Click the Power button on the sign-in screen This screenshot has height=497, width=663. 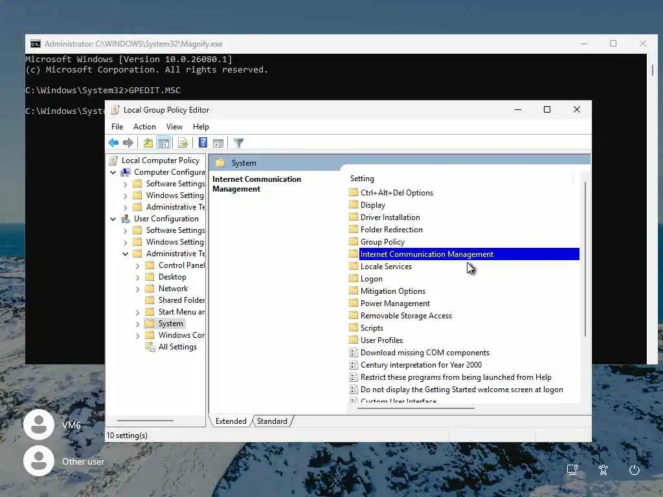(x=635, y=470)
